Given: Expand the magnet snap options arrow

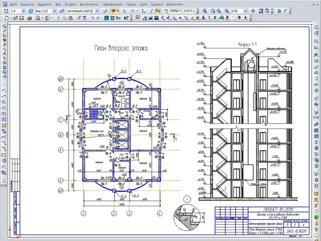Looking at the screenshot, I should coord(118,11).
